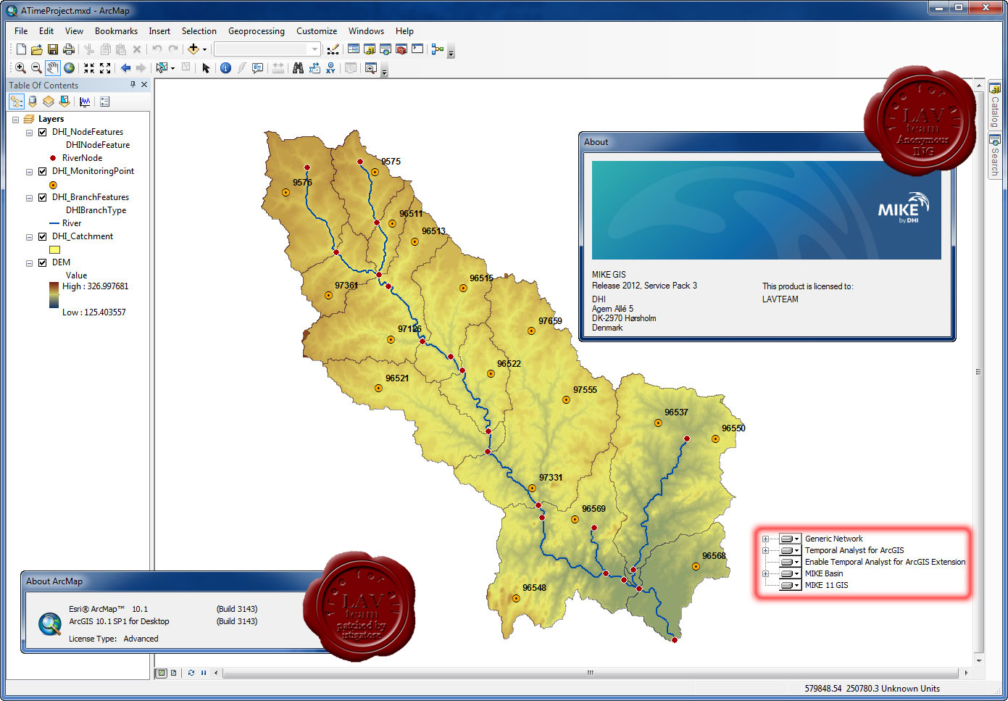Screen dimensions: 1008x701
Task: Collapse the DHI_NodeFeatures legend
Action: [29, 133]
